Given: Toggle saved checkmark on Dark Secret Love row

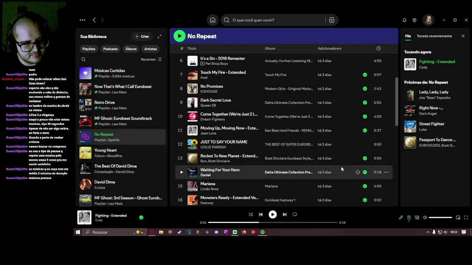Looking at the screenshot, I should click(365, 103).
